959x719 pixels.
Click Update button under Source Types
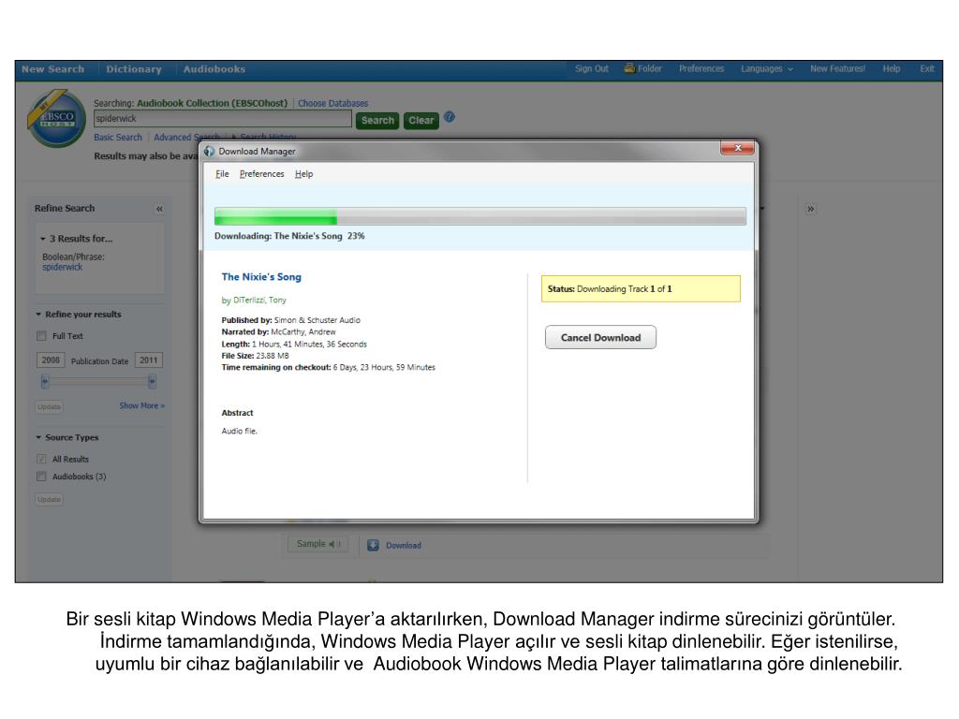pos(49,500)
